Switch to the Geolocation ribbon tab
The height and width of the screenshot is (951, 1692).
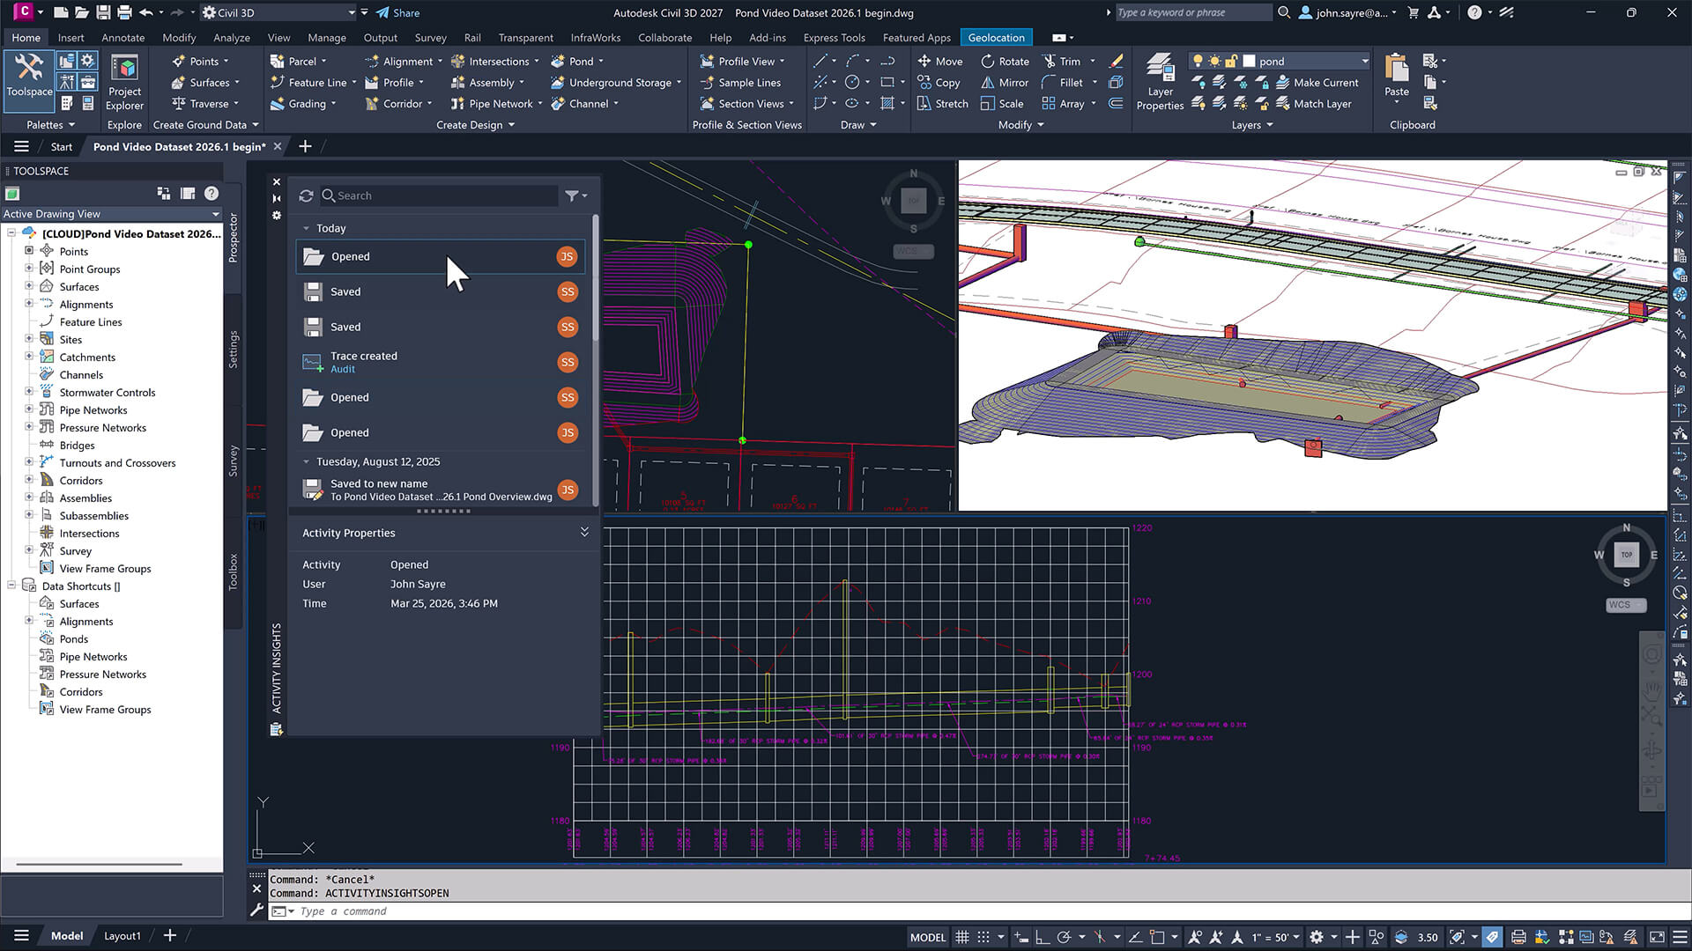996,38
